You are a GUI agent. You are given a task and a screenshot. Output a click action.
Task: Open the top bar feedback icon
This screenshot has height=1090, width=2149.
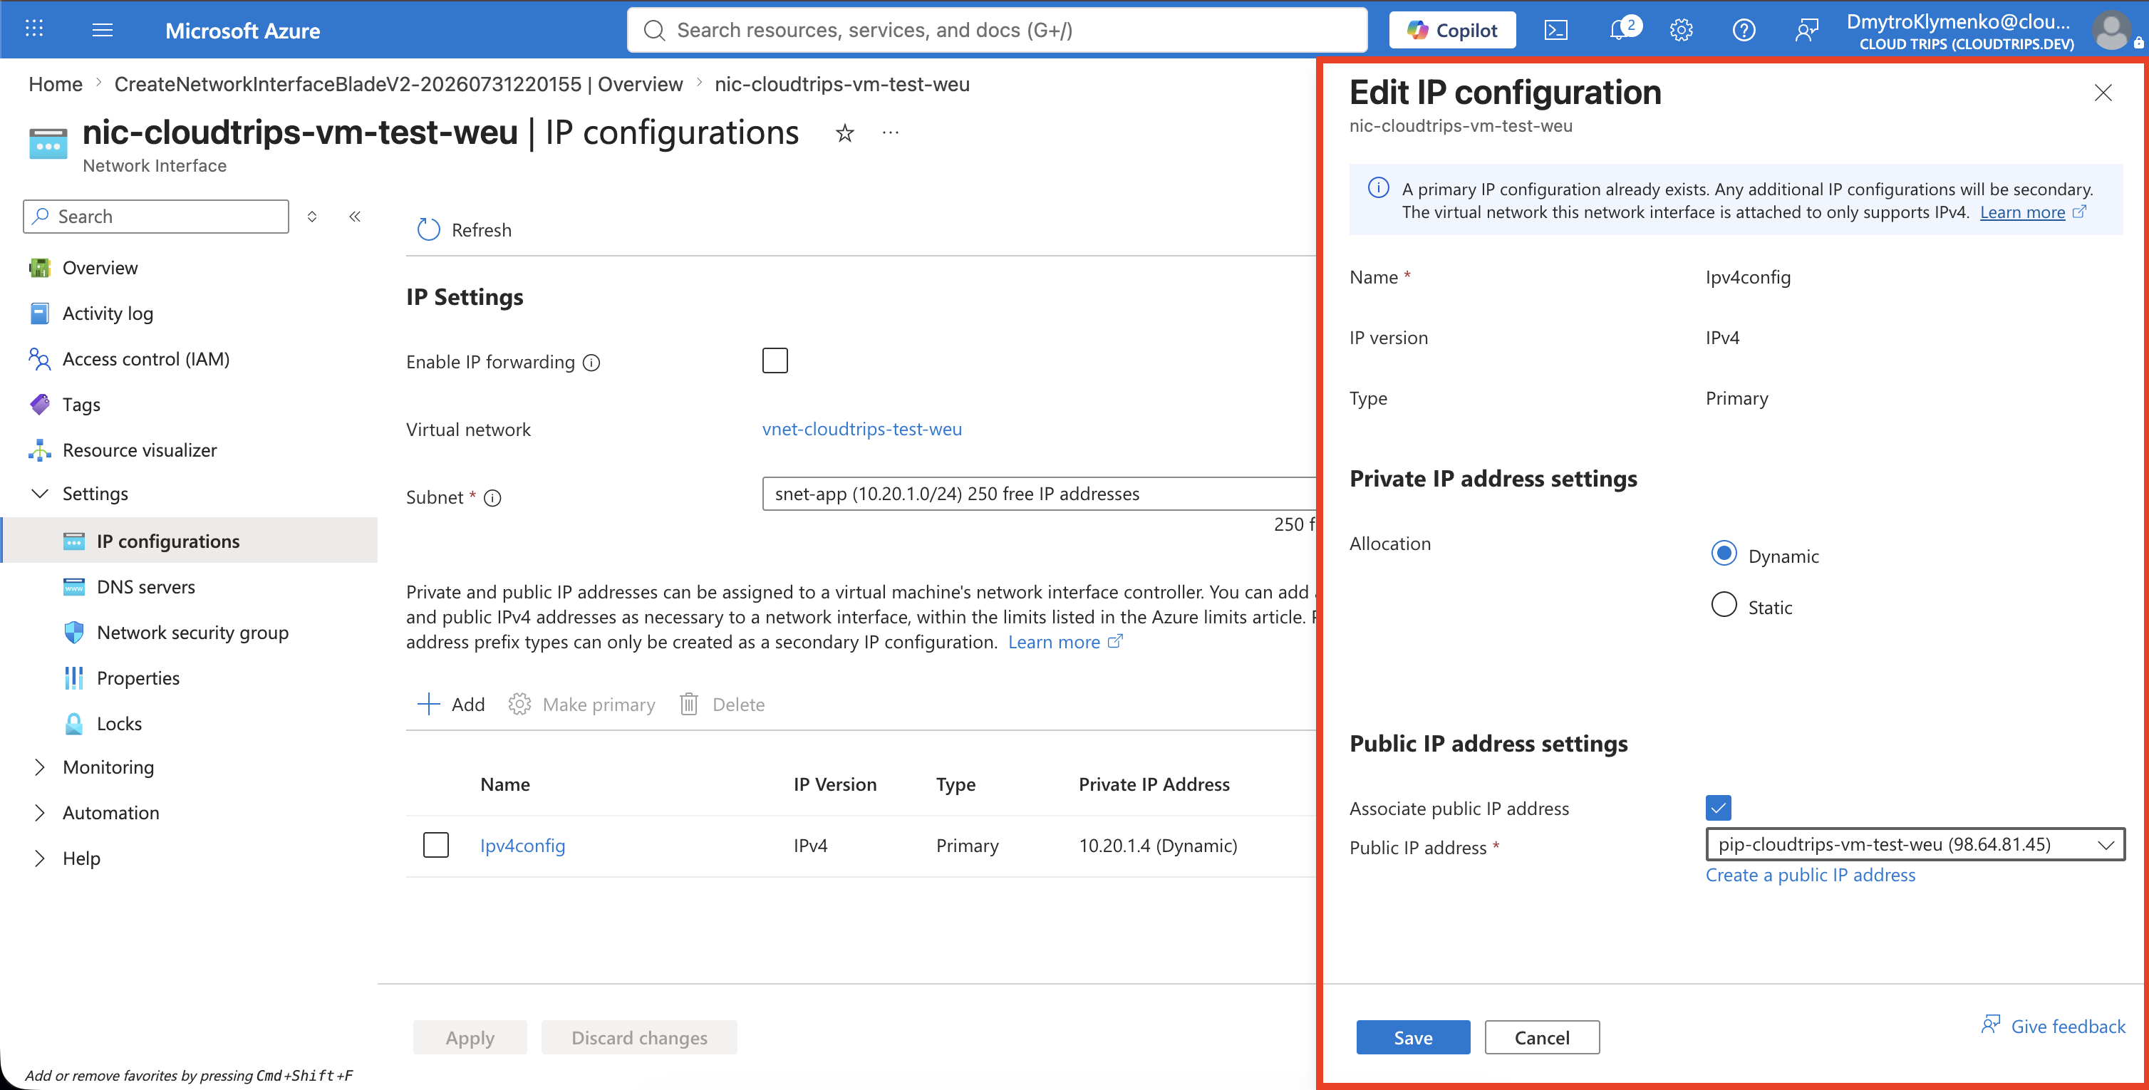(x=1806, y=31)
